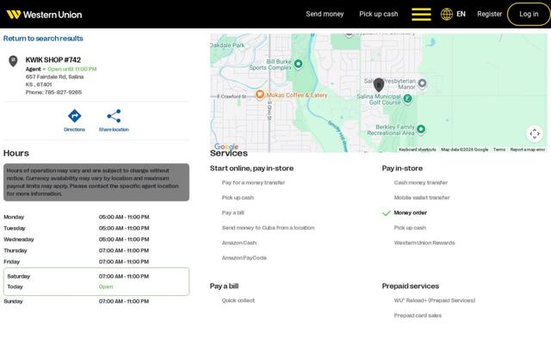The image size is (551, 344).
Task: Click Pick up cash under Pay in-store
Action: click(410, 228)
